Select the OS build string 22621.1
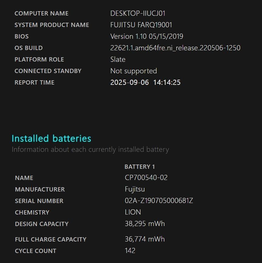262x263 pixels. coord(175,48)
